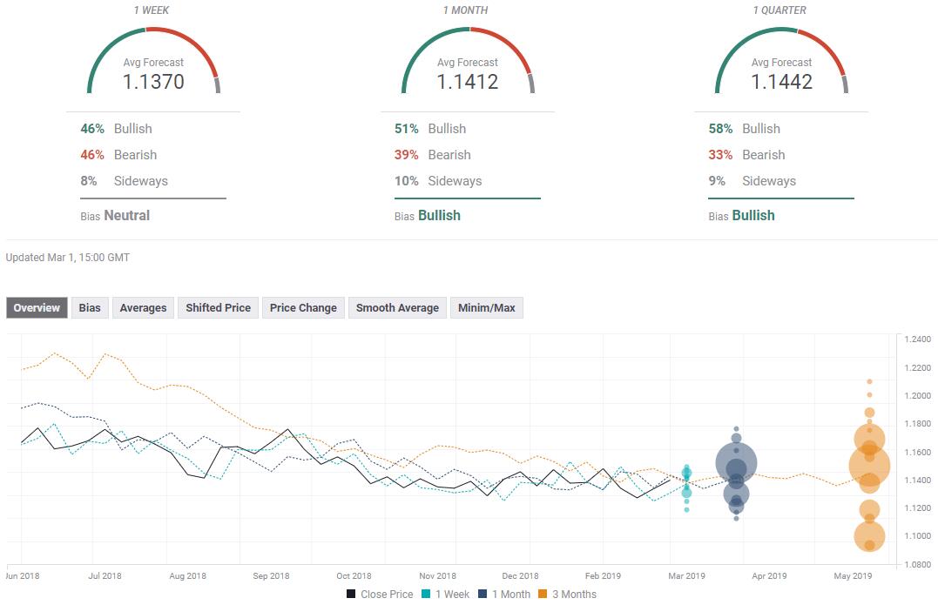The height and width of the screenshot is (605, 938).
Task: Switch to Smooth Average tab
Action: tap(397, 307)
